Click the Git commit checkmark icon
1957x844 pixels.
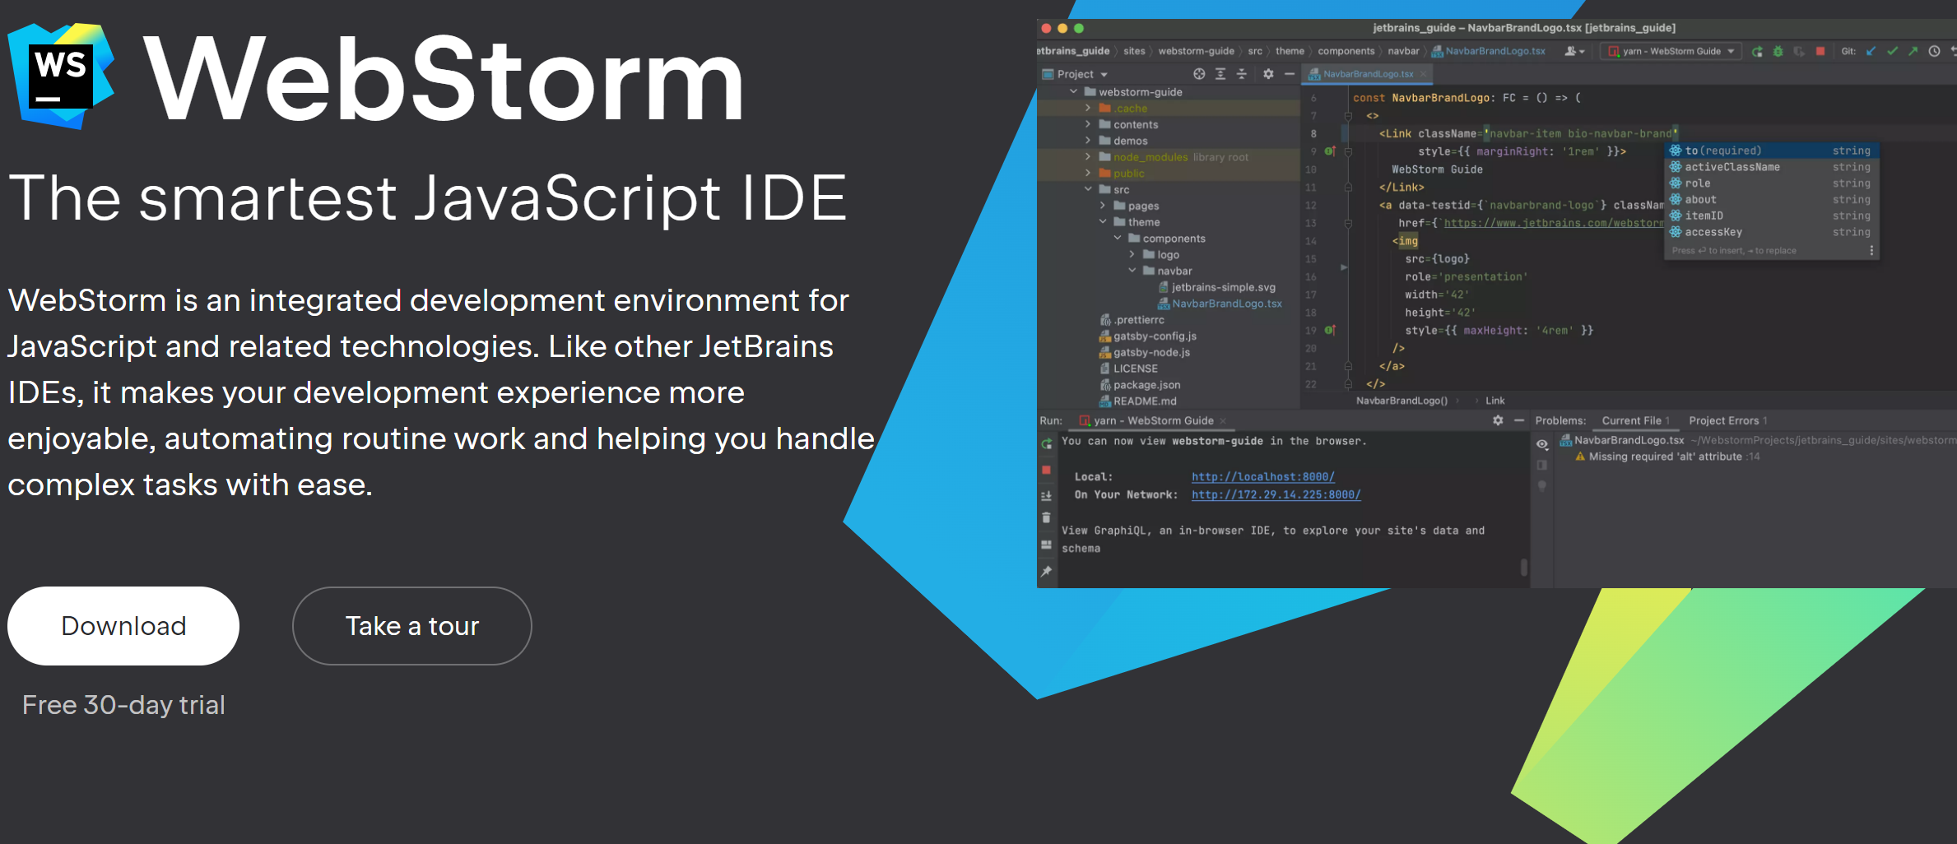tap(1893, 51)
